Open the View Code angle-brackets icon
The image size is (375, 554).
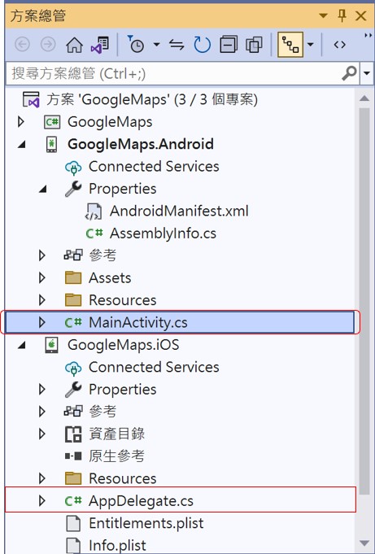(x=339, y=45)
